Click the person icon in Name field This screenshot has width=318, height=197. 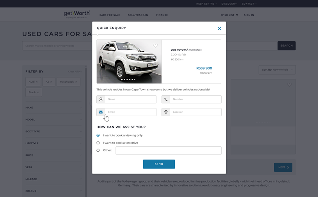click(x=101, y=99)
